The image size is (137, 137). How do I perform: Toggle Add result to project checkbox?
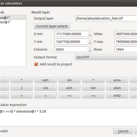36,64
